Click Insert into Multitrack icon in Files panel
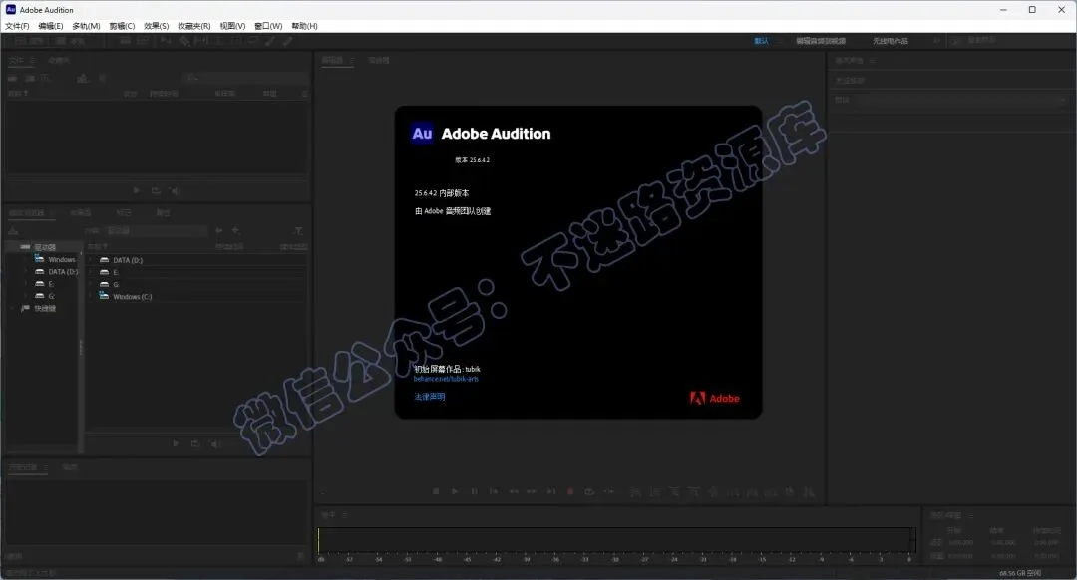 click(x=83, y=79)
